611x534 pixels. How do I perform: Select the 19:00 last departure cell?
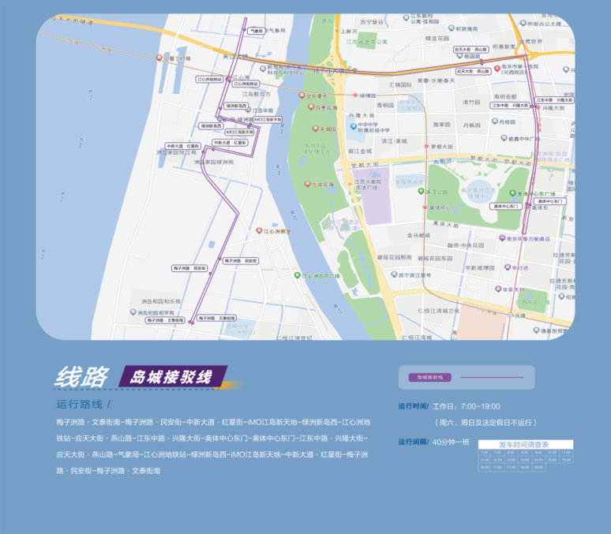pos(538,468)
